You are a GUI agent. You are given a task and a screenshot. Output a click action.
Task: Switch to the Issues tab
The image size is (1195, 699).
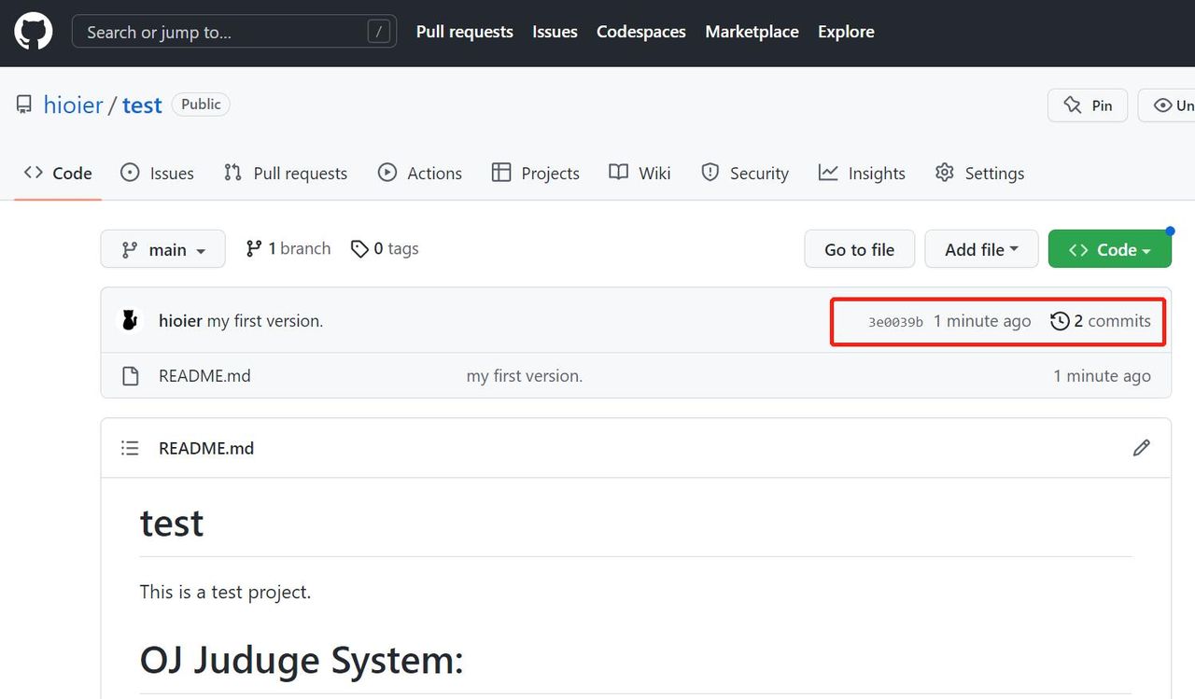[157, 173]
